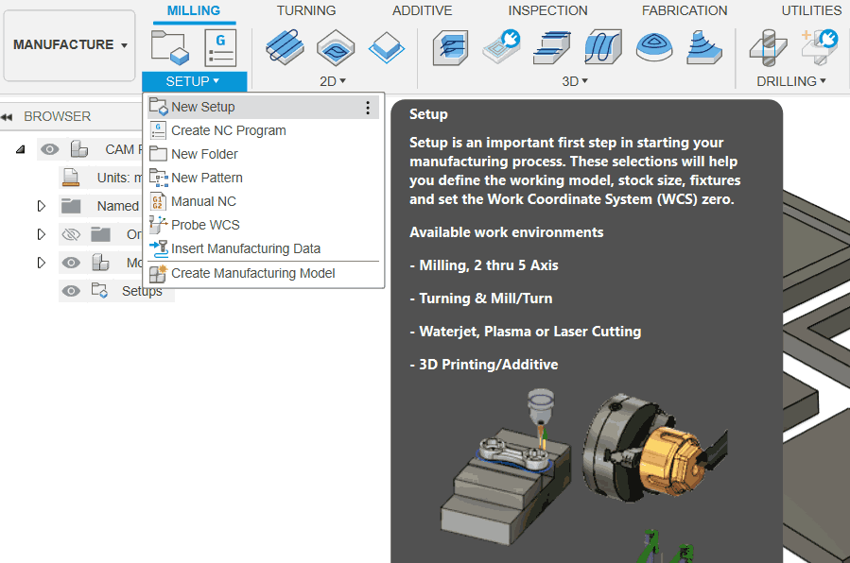Switch to the MILLING tab
Viewport: 850px width, 563px height.
tap(194, 10)
